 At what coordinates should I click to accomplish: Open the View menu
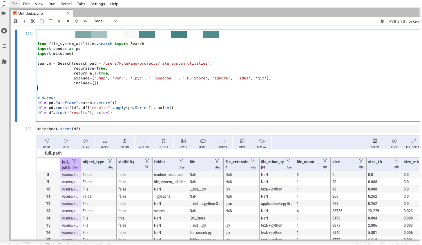pos(39,4)
